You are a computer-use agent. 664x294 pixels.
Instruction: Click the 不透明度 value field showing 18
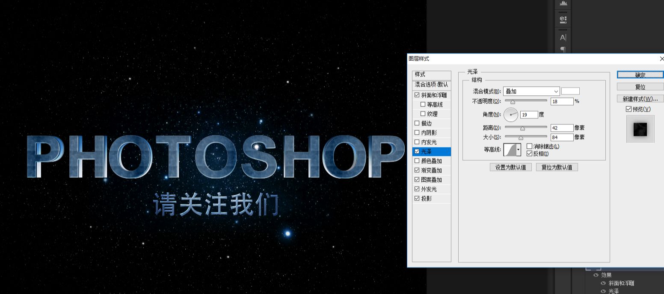[x=562, y=101]
